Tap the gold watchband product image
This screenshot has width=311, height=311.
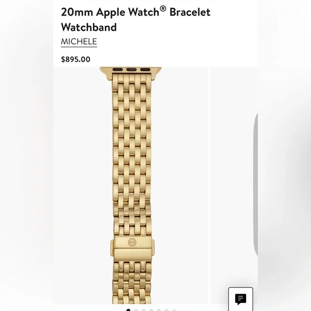[131, 186]
